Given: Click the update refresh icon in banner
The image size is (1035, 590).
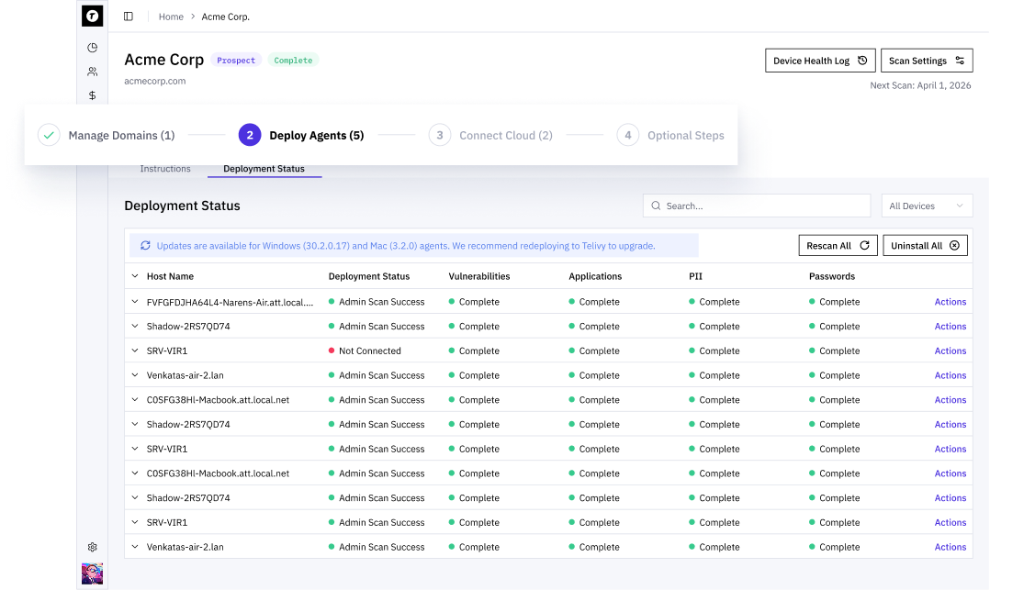Looking at the screenshot, I should [x=145, y=246].
